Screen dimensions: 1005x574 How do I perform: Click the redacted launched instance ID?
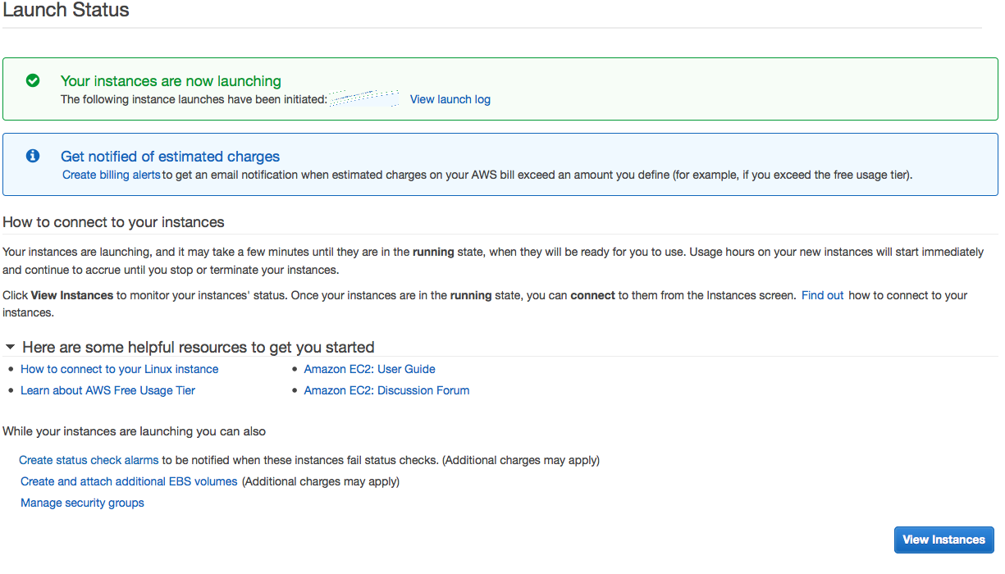tap(364, 99)
